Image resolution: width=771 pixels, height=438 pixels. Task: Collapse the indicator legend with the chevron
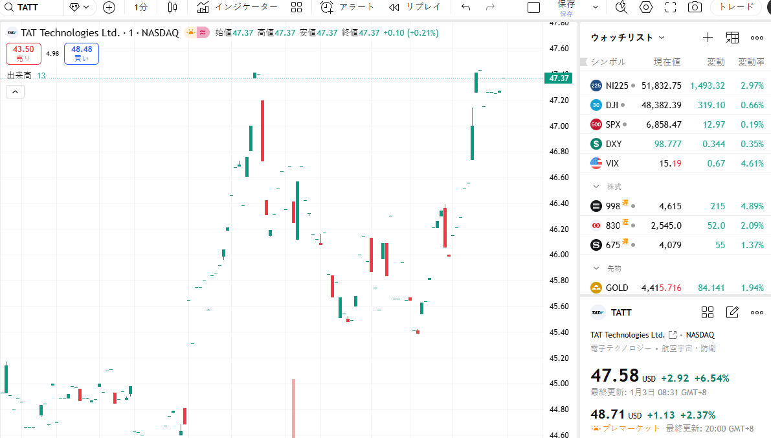[x=16, y=92]
